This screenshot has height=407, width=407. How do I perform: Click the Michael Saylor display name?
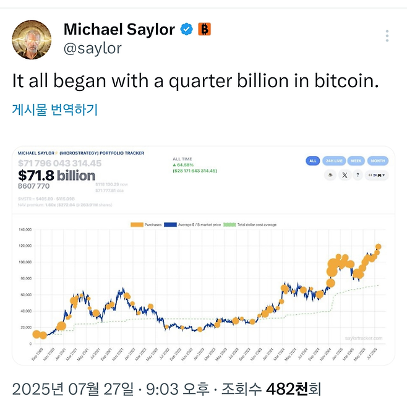point(119,29)
